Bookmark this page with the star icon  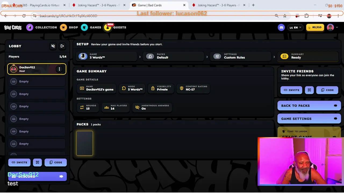pos(285,16)
